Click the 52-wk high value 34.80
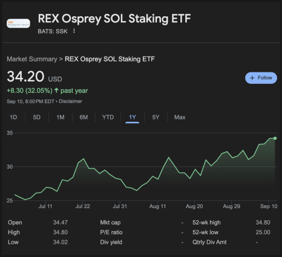Screen dimensions: 282x257 263,223
